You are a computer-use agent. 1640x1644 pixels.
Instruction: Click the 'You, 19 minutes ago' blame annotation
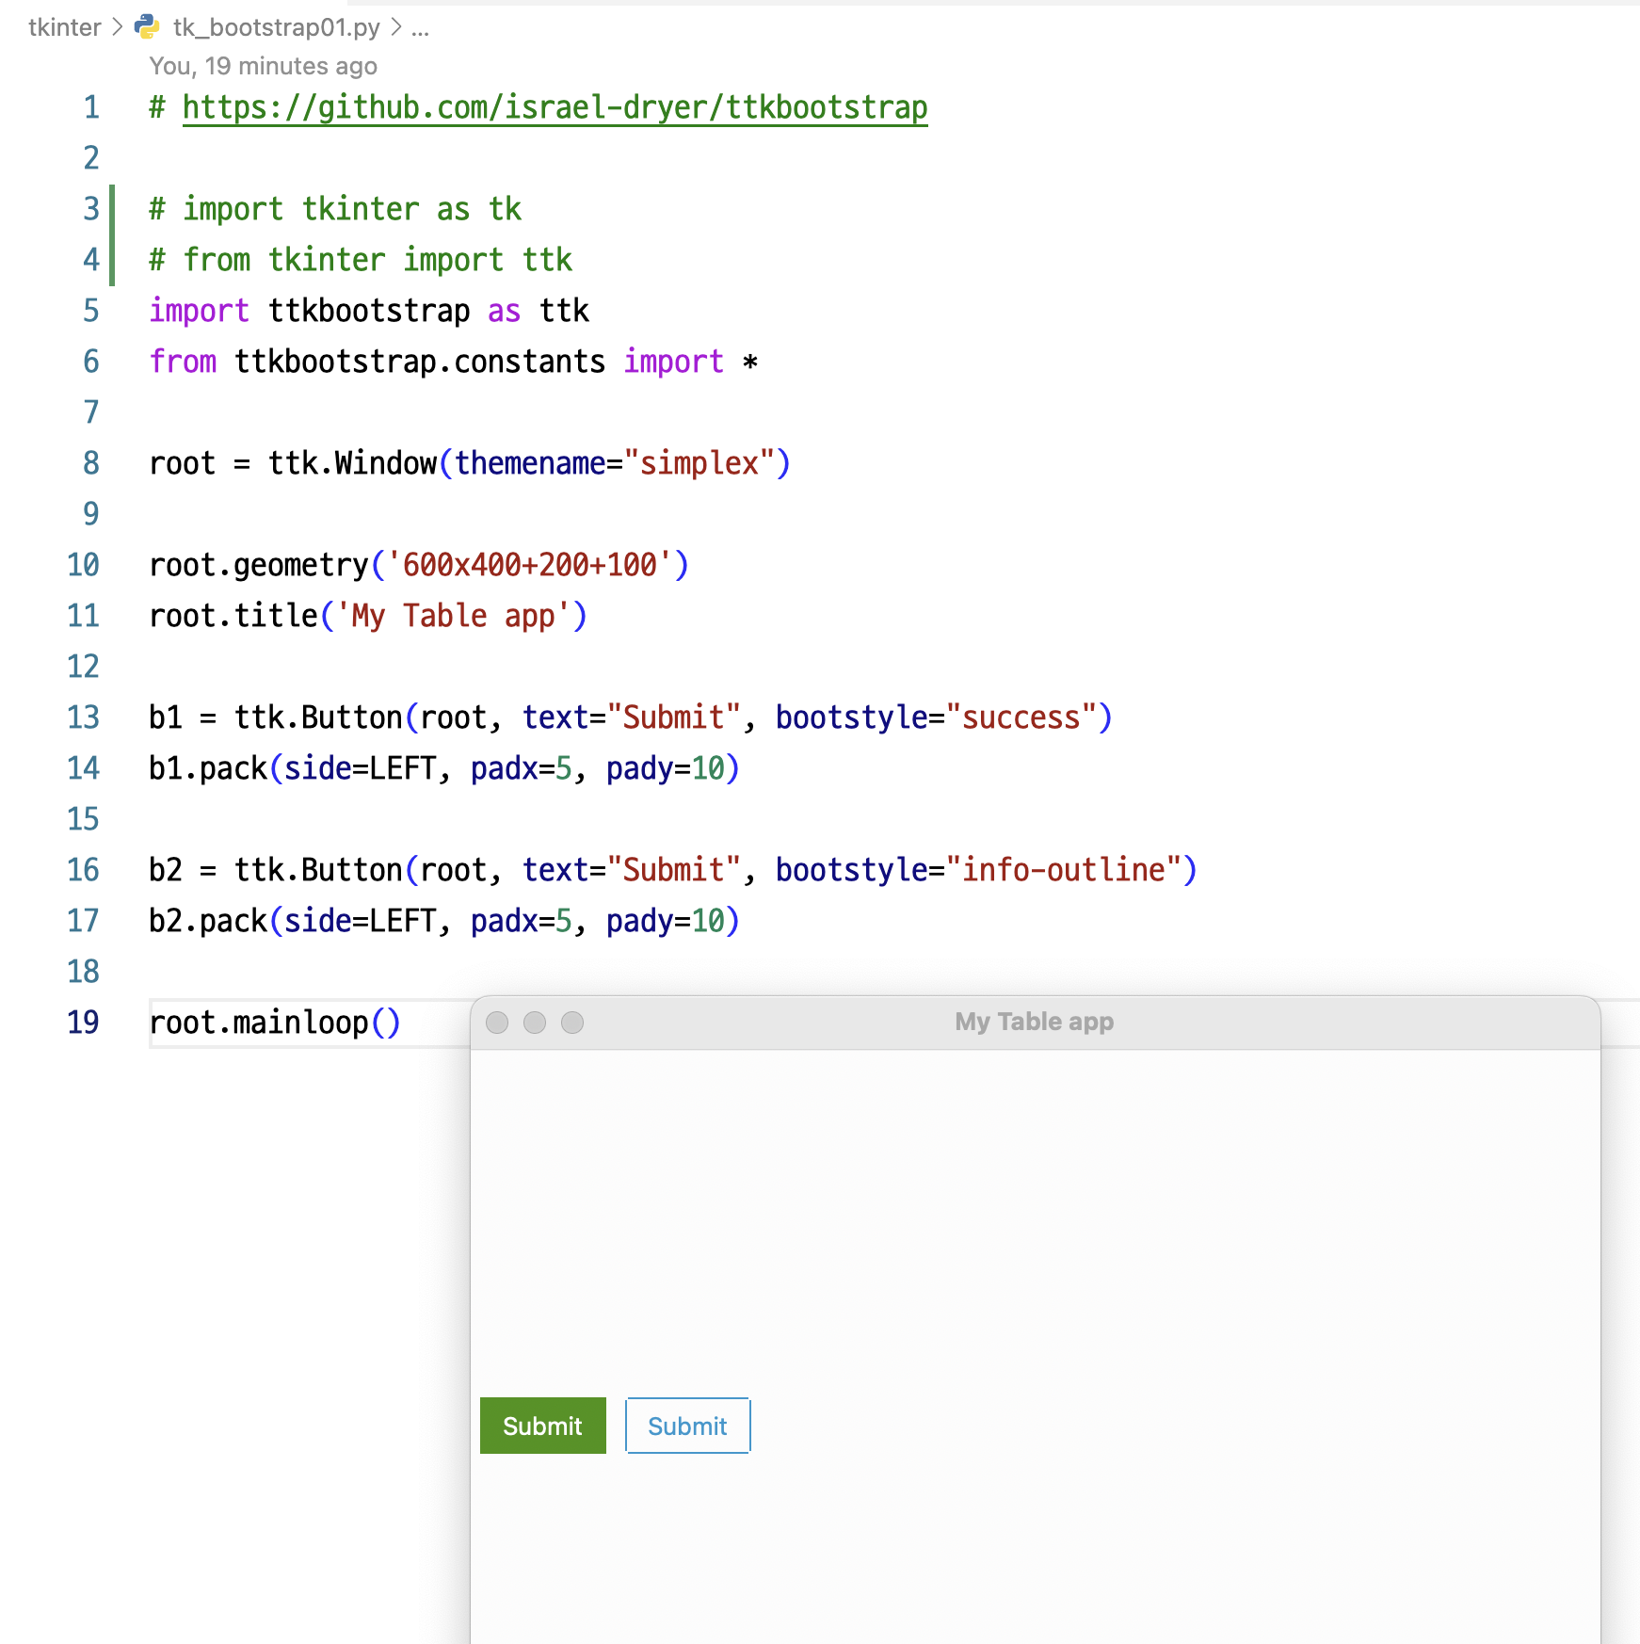[x=264, y=66]
